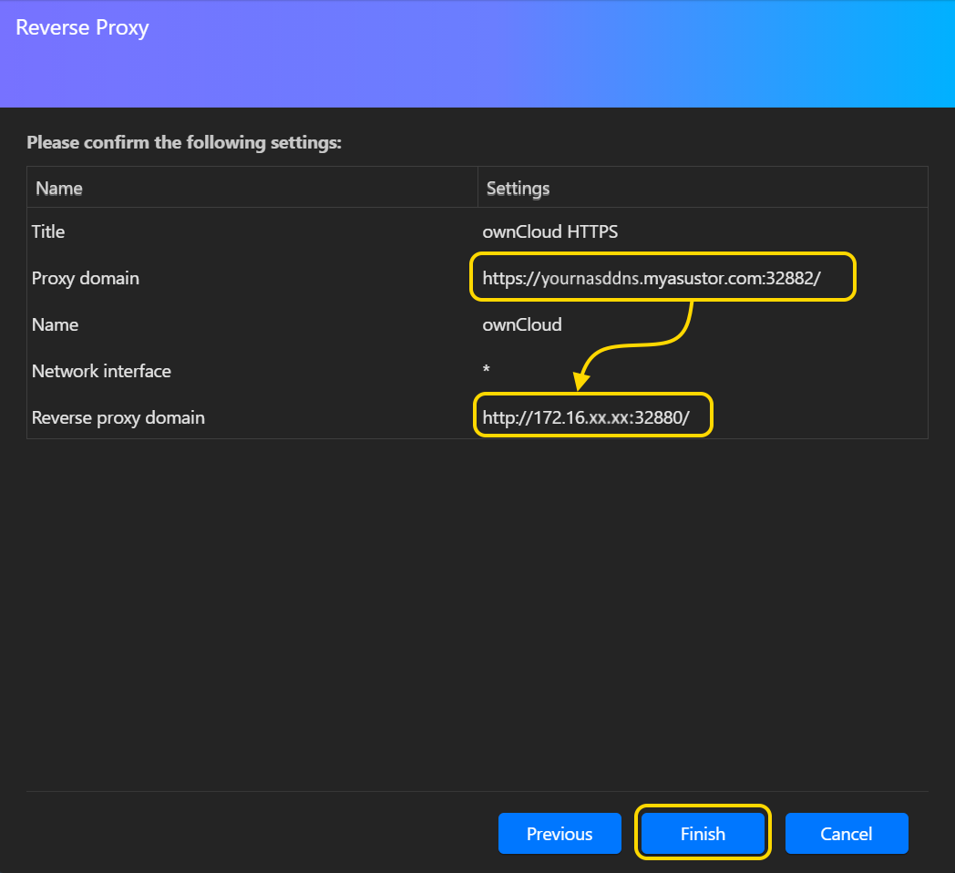Click the 'ownCloud HTTPS' title value
This screenshot has height=873, width=955.
pyautogui.click(x=550, y=232)
